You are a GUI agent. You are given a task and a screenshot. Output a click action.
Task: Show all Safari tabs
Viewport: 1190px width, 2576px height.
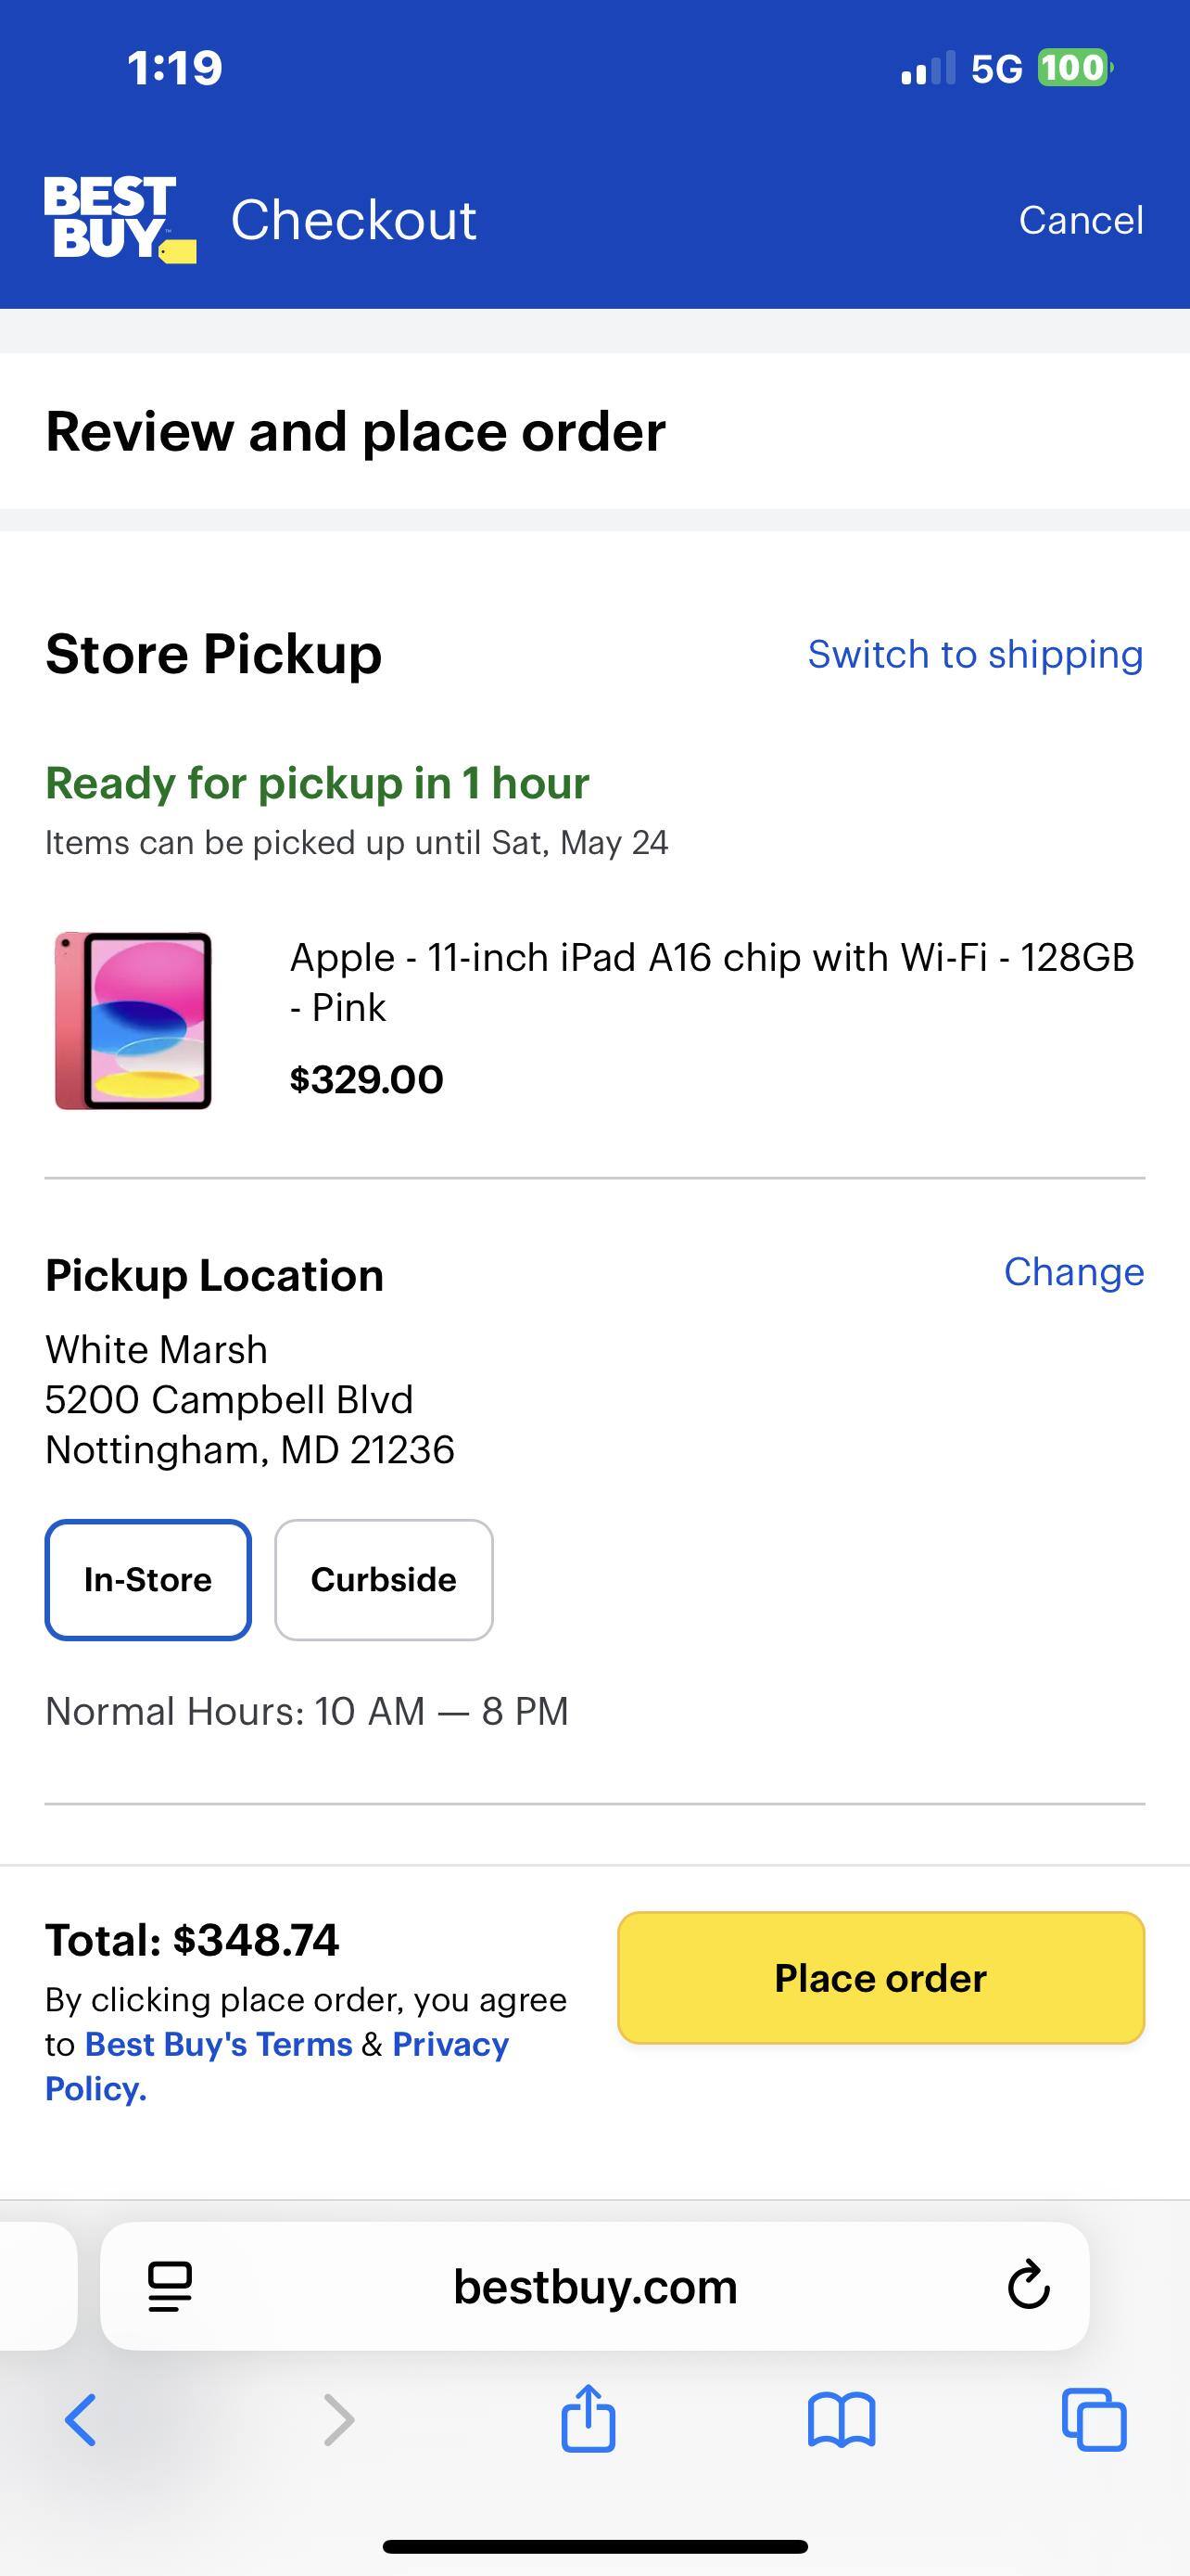(1095, 2420)
